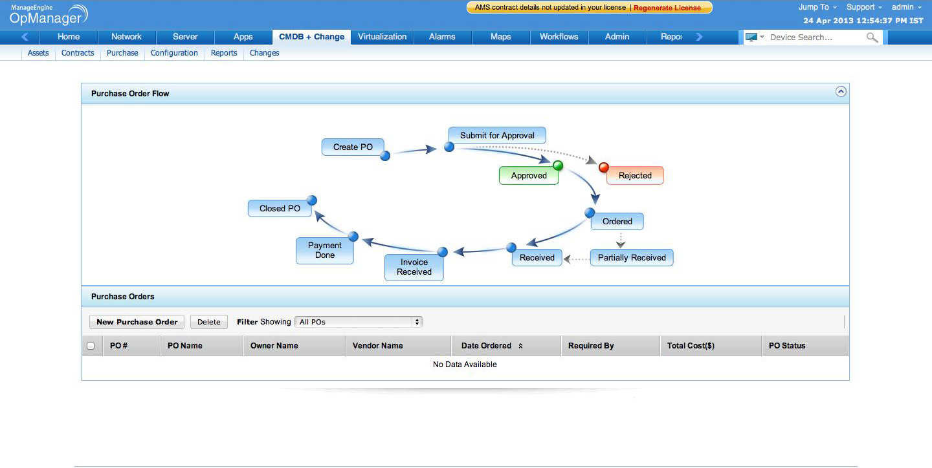Click the "No Data Available" table message

[465, 365]
